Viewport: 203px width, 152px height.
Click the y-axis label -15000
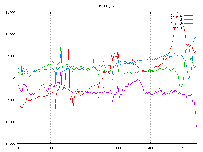coord(9,144)
